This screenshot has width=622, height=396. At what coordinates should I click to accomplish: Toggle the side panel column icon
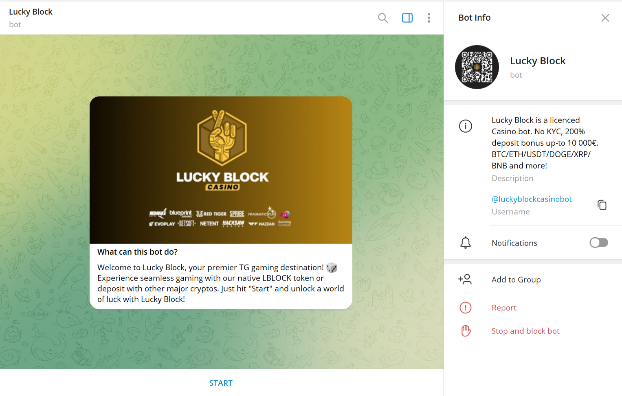coord(407,18)
